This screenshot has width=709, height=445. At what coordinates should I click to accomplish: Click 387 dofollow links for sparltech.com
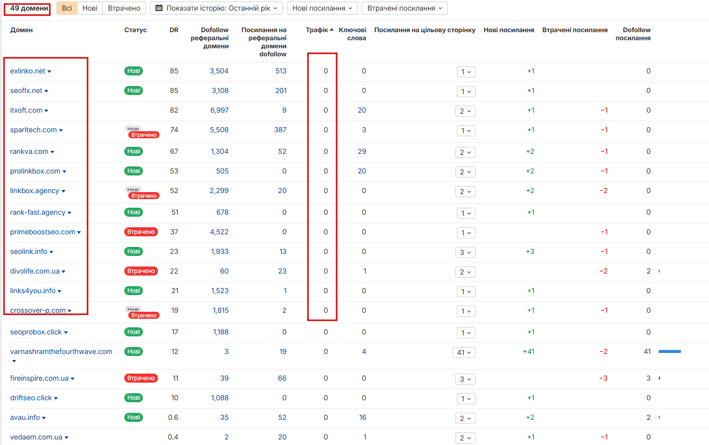pyautogui.click(x=280, y=130)
